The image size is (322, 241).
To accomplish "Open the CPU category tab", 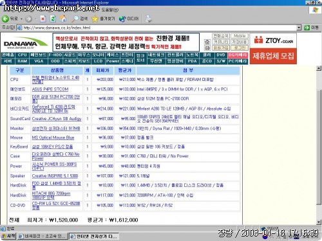I will [23, 55].
